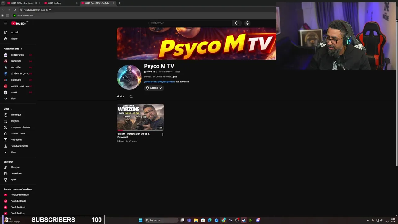Reload the page with refresh button

(x=14, y=10)
